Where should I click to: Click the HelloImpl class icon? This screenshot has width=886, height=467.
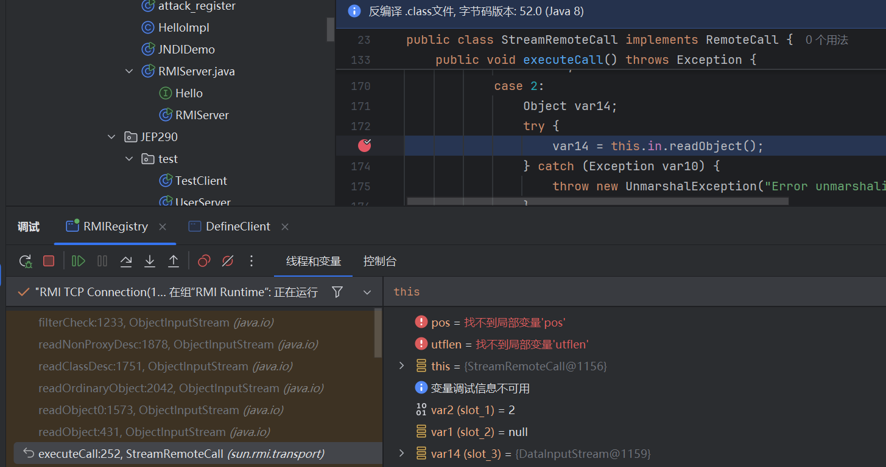pyautogui.click(x=147, y=28)
